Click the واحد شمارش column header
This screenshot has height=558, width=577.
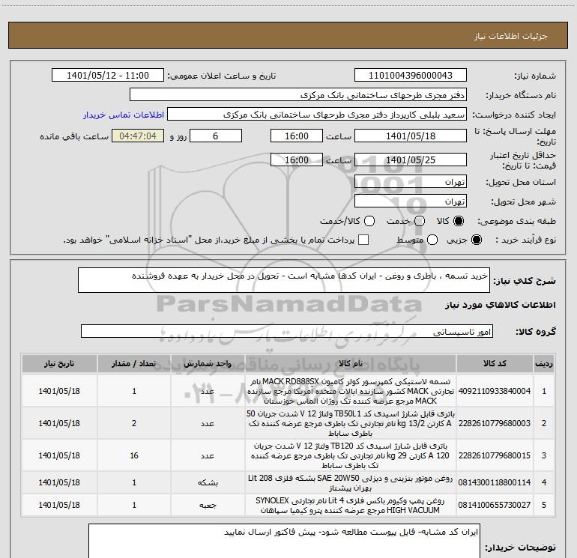pyautogui.click(x=208, y=363)
